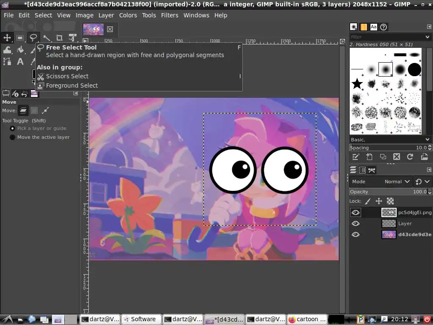This screenshot has height=325, width=433.
Task: Switch to the Paths tab
Action: [x=372, y=170]
